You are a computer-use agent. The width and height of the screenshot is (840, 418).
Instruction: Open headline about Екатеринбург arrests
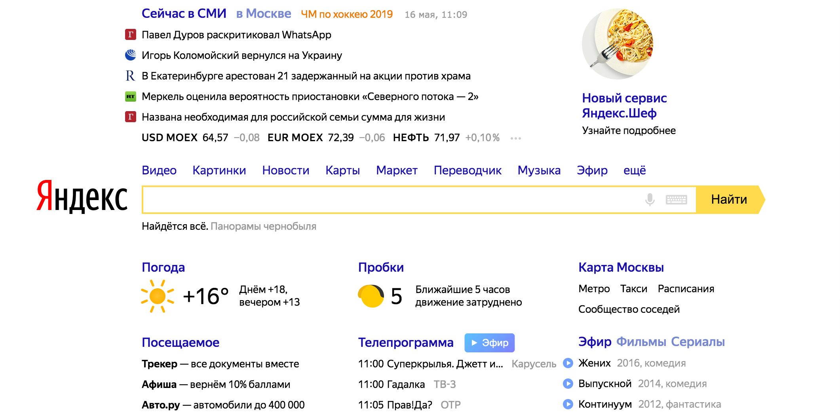click(306, 76)
